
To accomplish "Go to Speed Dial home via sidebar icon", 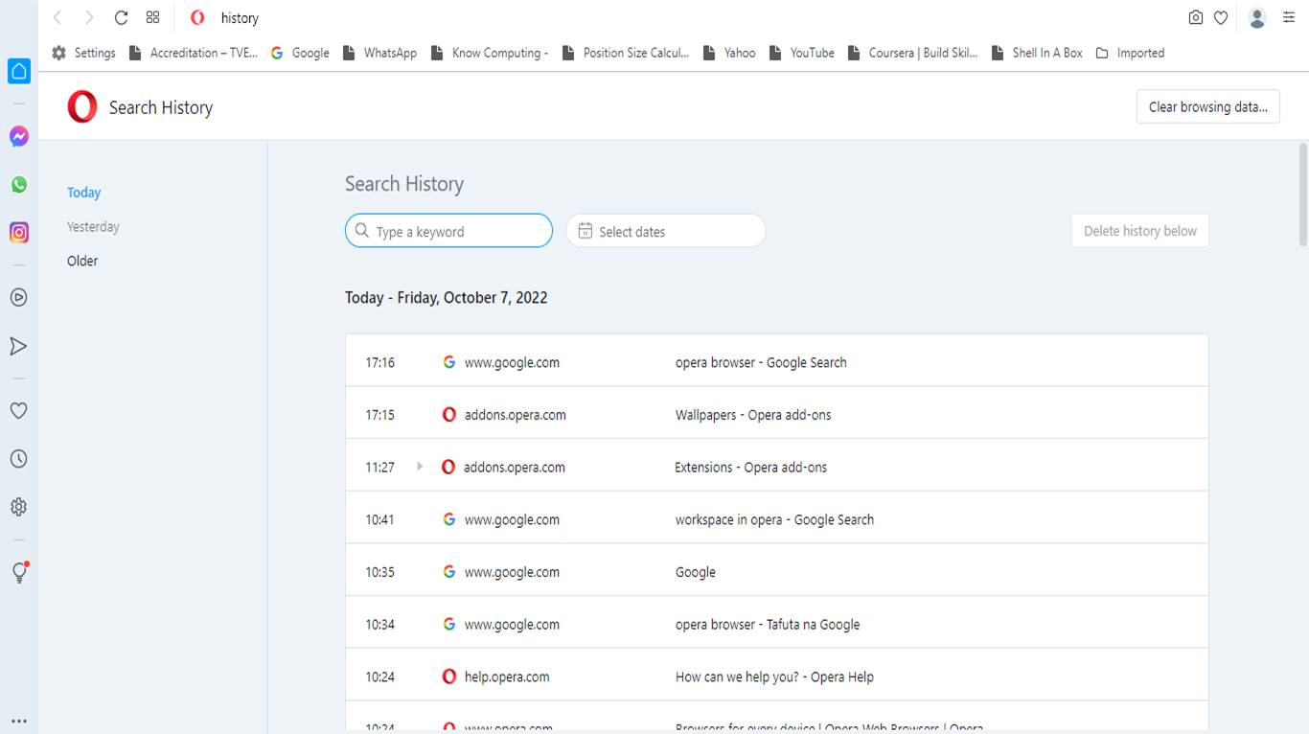I will 19,70.
